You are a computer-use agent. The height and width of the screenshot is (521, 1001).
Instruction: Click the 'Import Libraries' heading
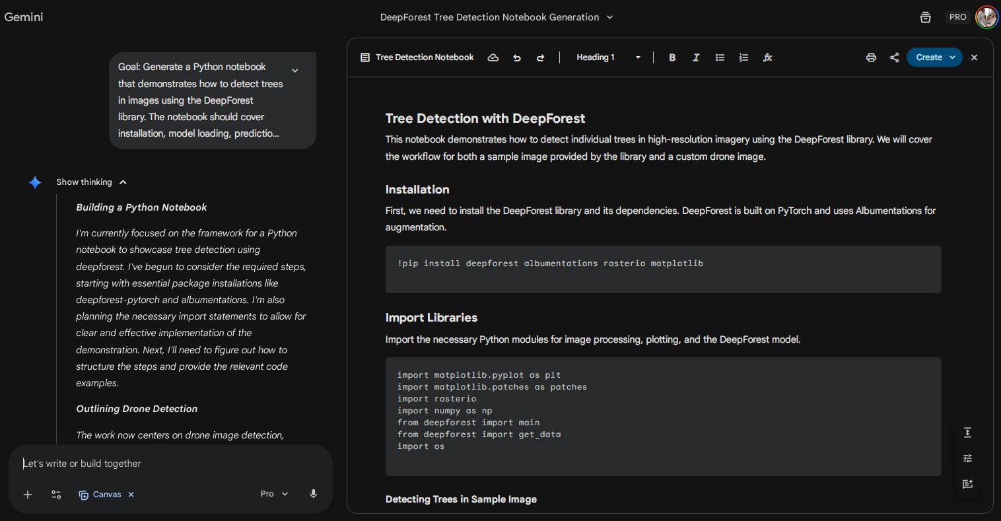pyautogui.click(x=431, y=318)
